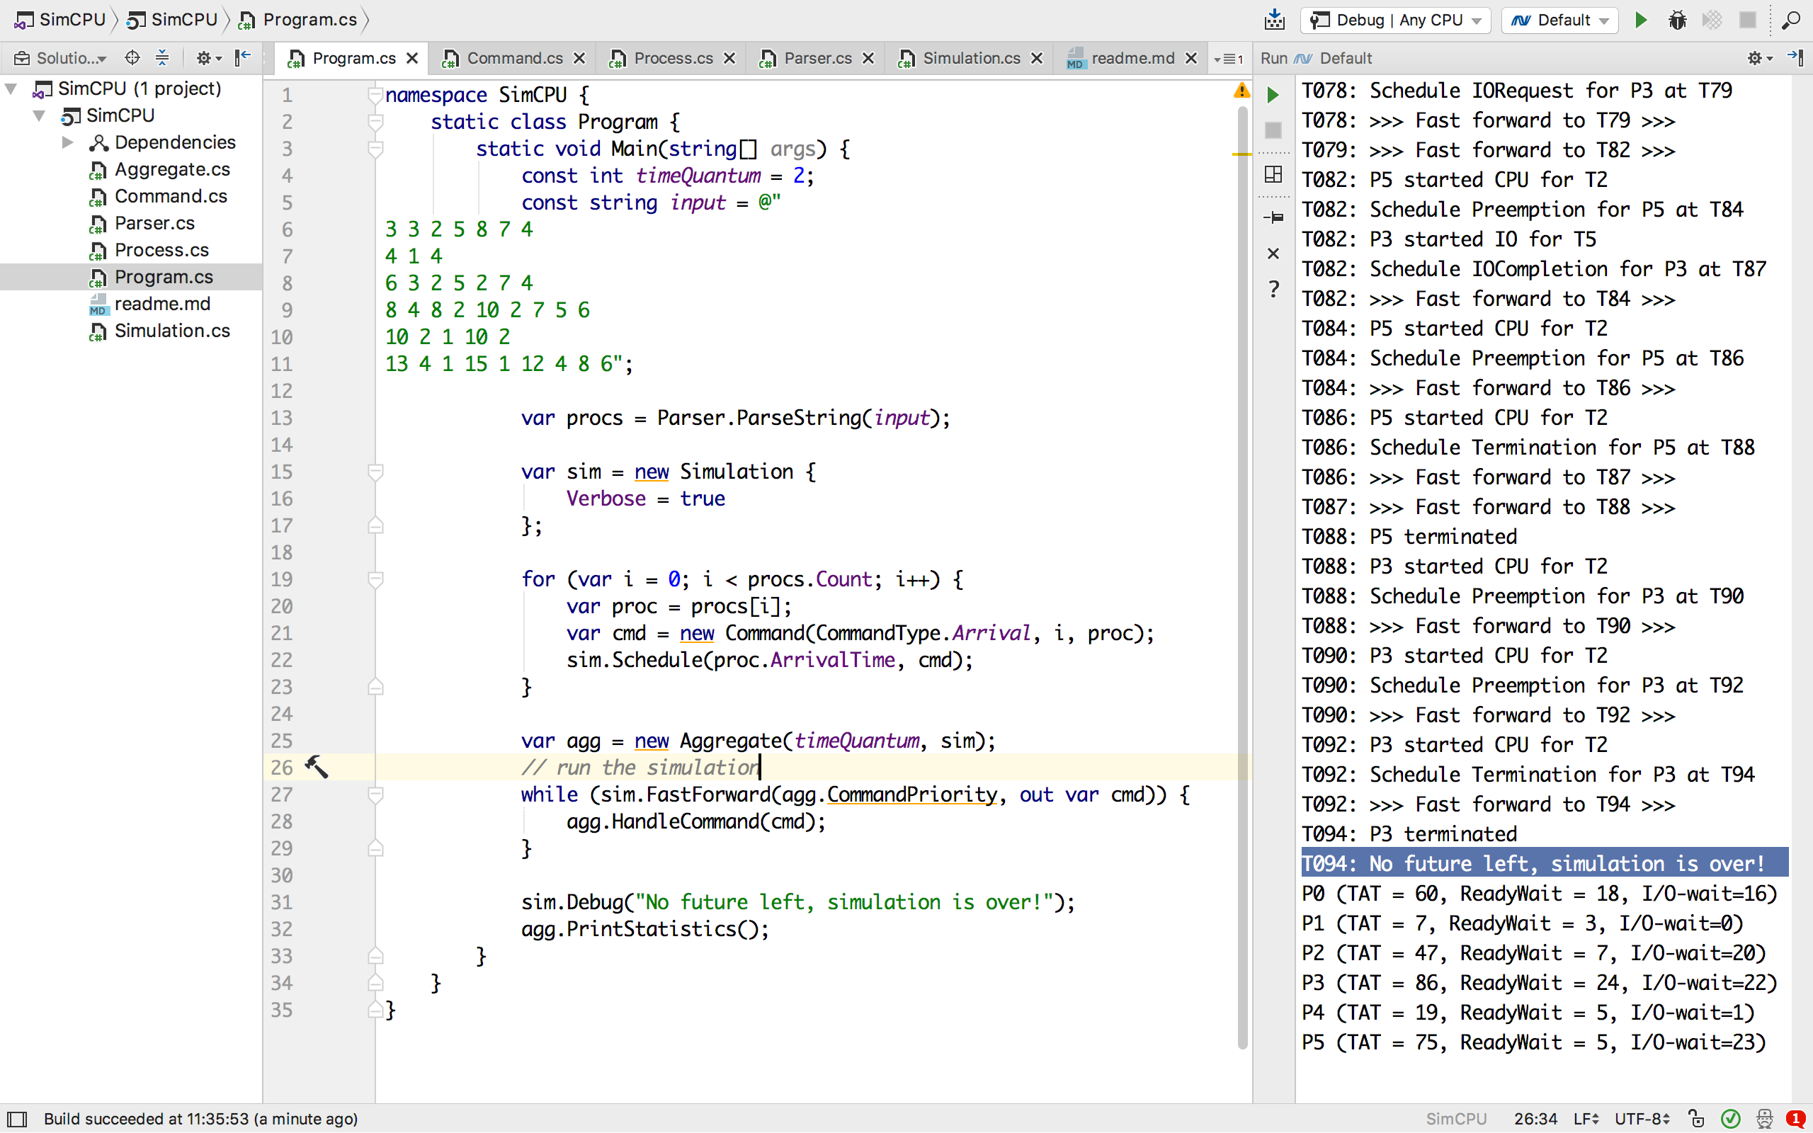Switch to the Simulation.cs tab
Screen dimensions: 1813x1133
point(970,57)
